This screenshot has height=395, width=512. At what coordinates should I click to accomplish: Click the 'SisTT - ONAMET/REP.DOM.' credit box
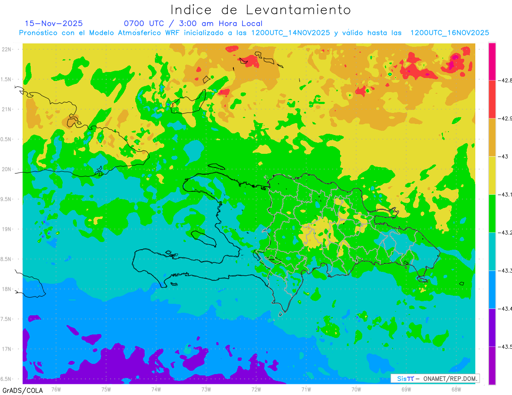tap(435, 378)
